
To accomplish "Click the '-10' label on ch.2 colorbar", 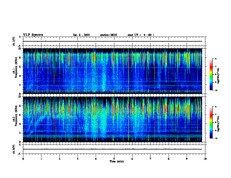I will click(x=216, y=138).
